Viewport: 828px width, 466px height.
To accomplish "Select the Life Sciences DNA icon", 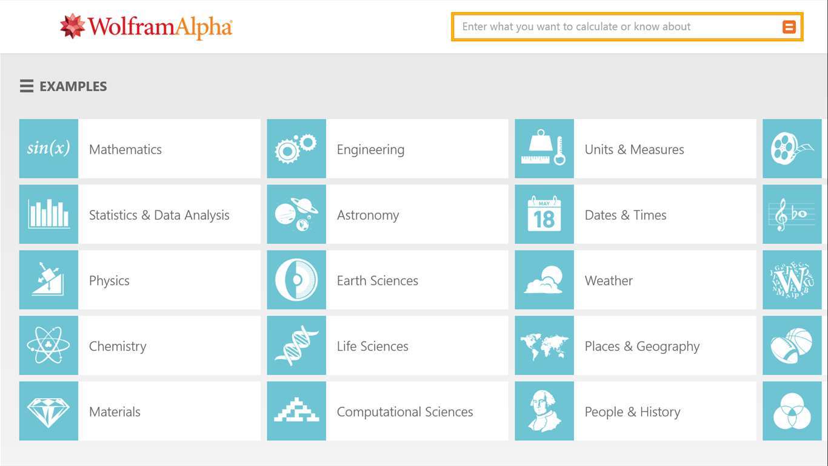I will [x=296, y=345].
